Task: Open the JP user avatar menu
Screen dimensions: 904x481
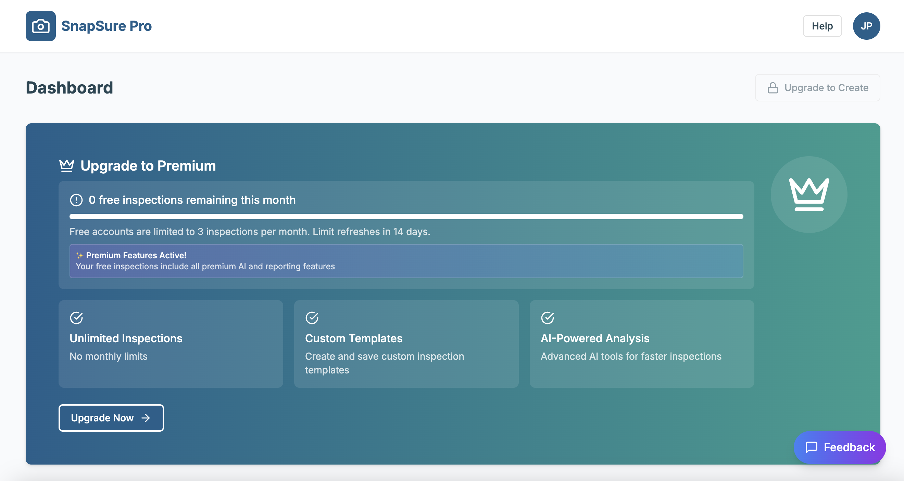Action: tap(866, 26)
